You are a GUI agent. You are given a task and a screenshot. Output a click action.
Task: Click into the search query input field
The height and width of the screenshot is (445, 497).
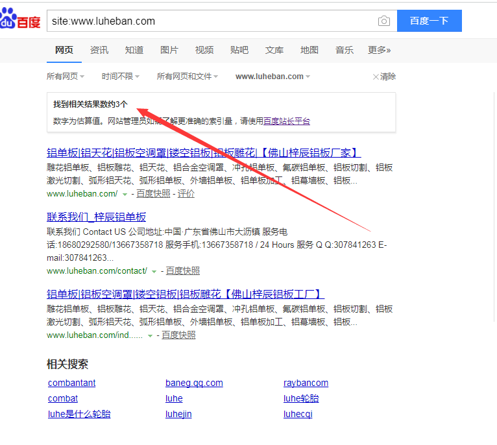208,21
